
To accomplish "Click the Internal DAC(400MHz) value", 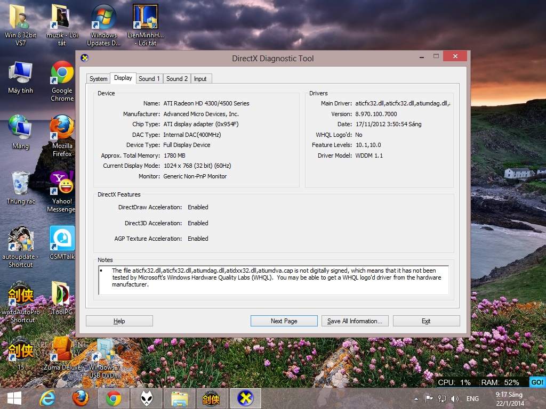I will tap(192, 135).
